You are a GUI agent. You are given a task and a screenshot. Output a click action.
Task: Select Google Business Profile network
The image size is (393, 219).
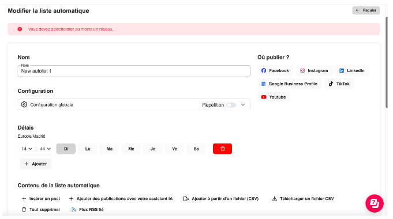[290, 84]
